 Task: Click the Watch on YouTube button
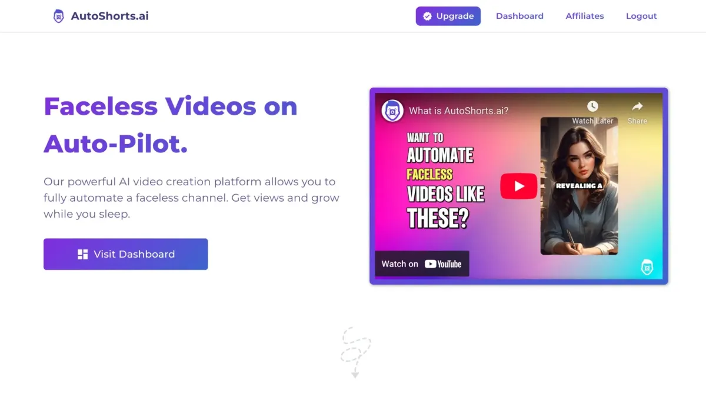tap(422, 264)
